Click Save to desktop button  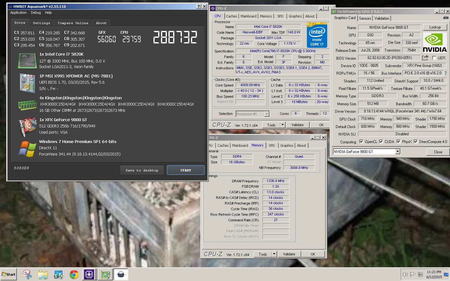click(x=142, y=170)
